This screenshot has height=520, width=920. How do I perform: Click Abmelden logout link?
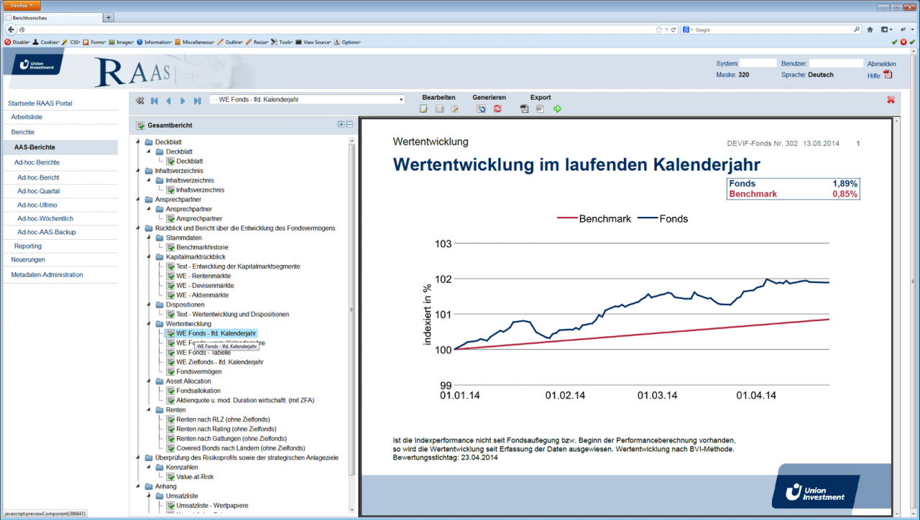882,63
